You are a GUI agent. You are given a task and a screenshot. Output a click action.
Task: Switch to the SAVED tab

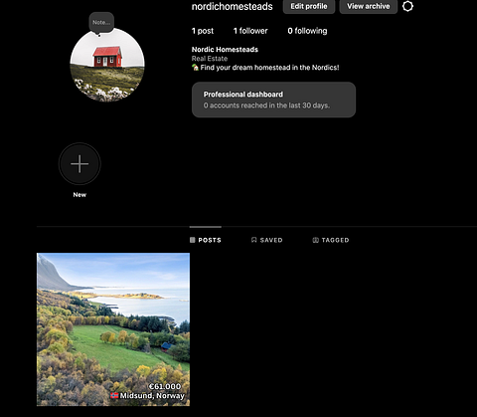[x=267, y=240]
